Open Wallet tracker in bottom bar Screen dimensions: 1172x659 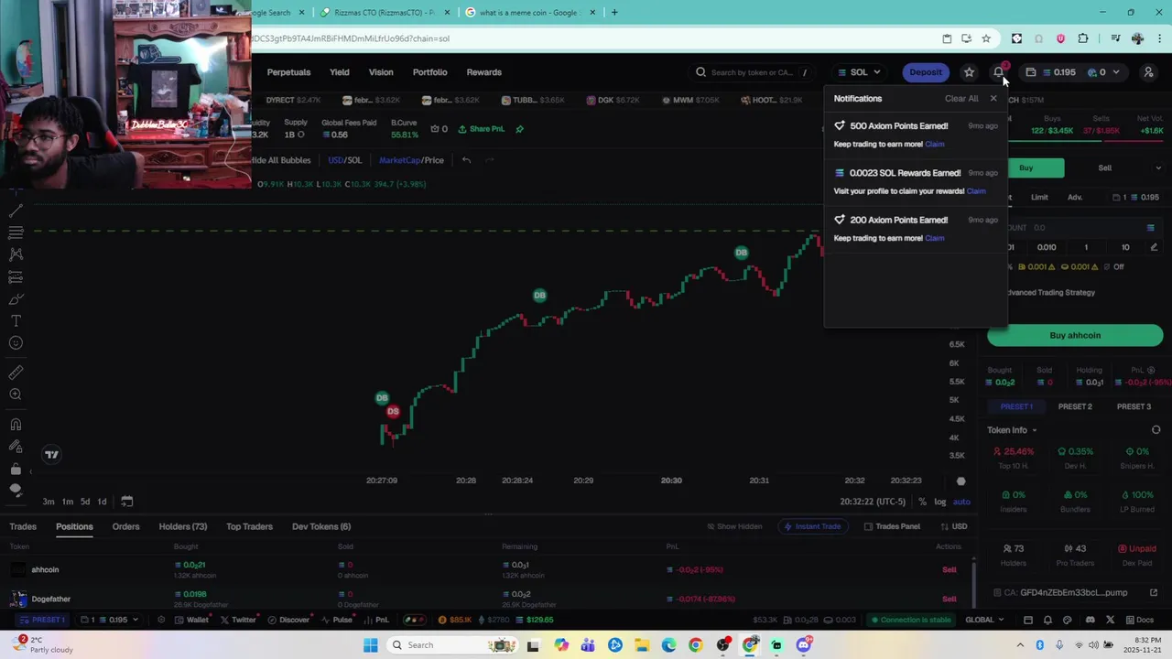point(191,620)
